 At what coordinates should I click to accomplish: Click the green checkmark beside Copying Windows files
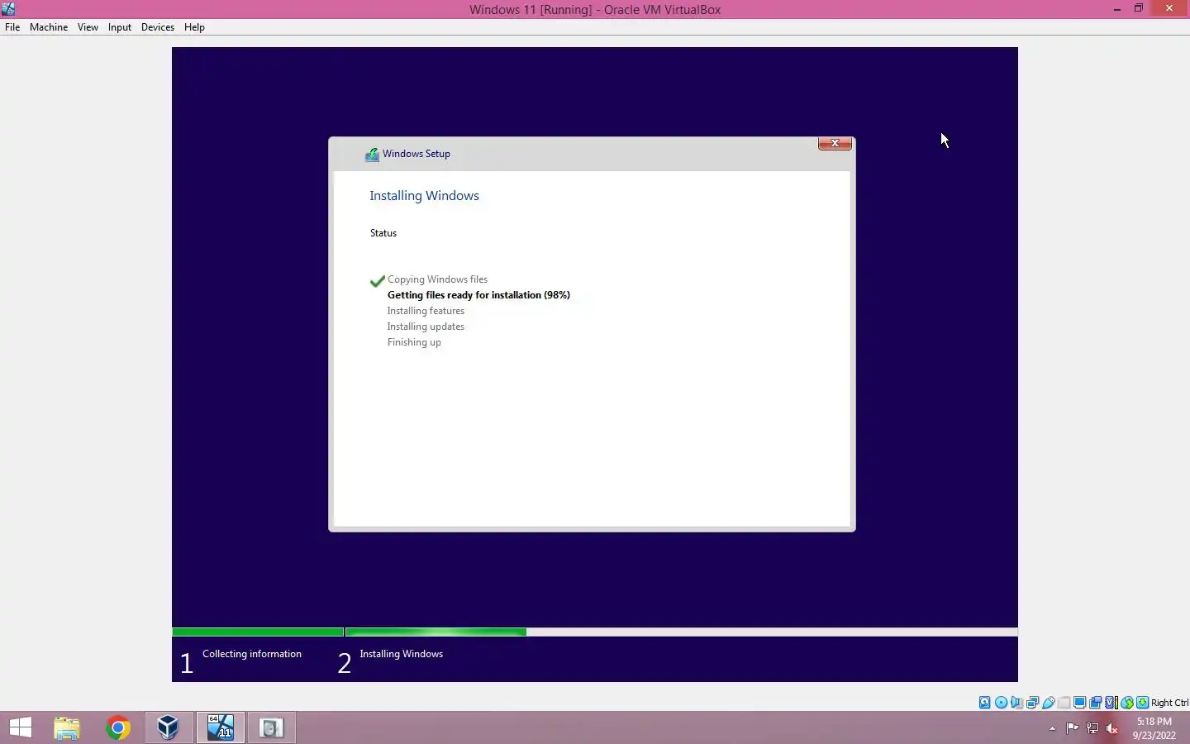click(378, 280)
